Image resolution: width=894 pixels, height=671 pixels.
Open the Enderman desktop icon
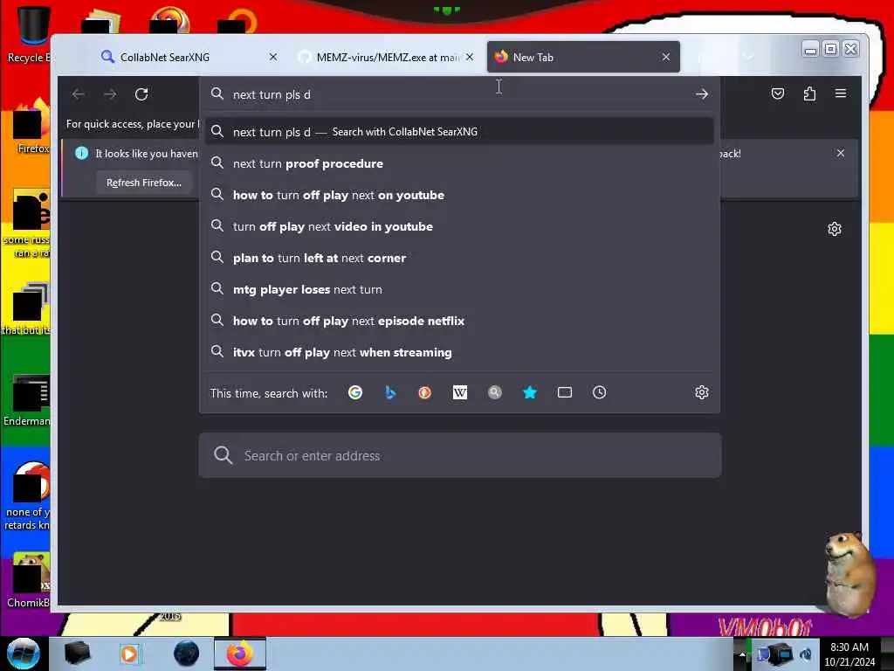(x=27, y=400)
